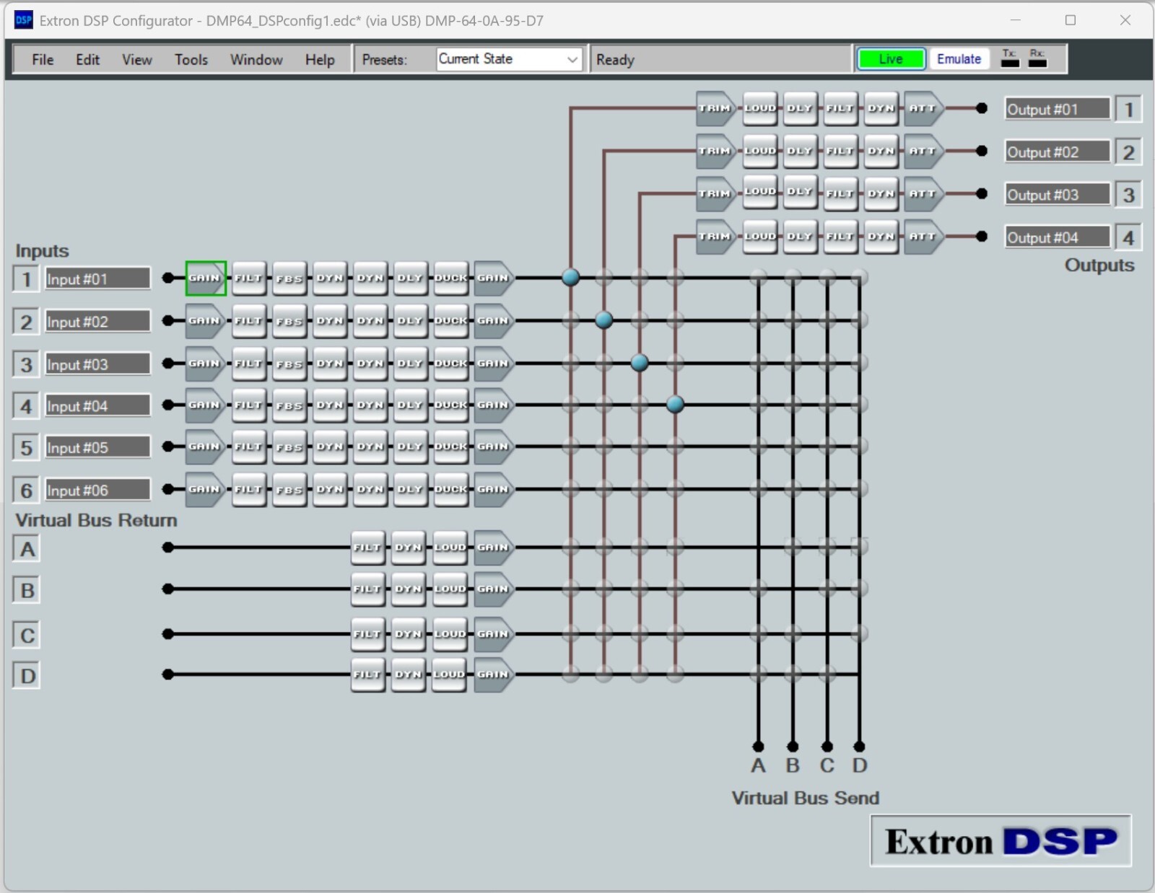Viewport: 1155px width, 893px height.
Task: Open the TRIM block for Output #01
Action: 715,108
